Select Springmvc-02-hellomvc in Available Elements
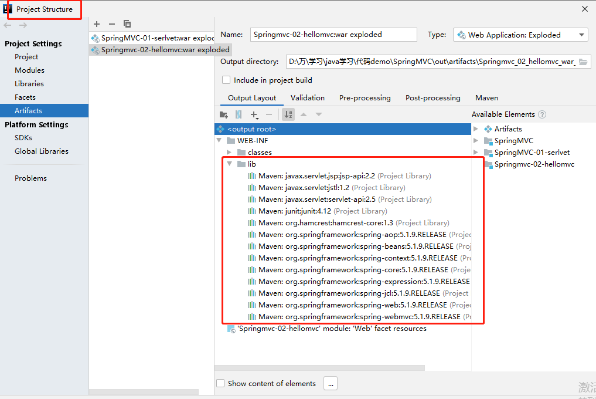Image resolution: width=596 pixels, height=399 pixels. [x=534, y=164]
